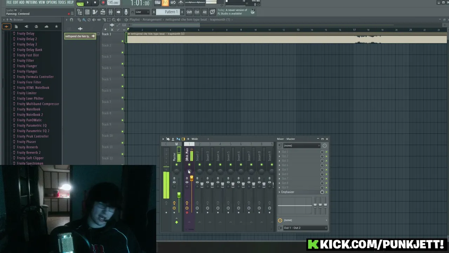Select the Slice tool in the playlist
Image resolution: width=449 pixels, height=253 pixels.
104,20
